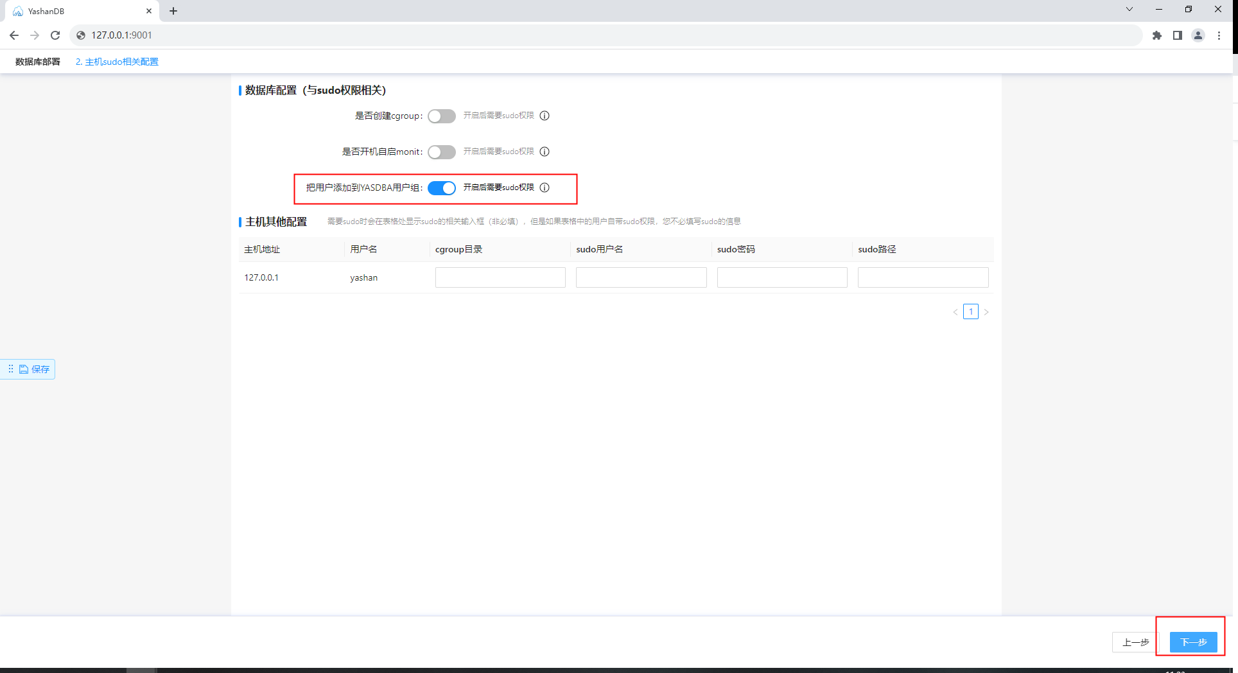The width and height of the screenshot is (1238, 673).
Task: Open browser profile avatar
Action: 1198,35
